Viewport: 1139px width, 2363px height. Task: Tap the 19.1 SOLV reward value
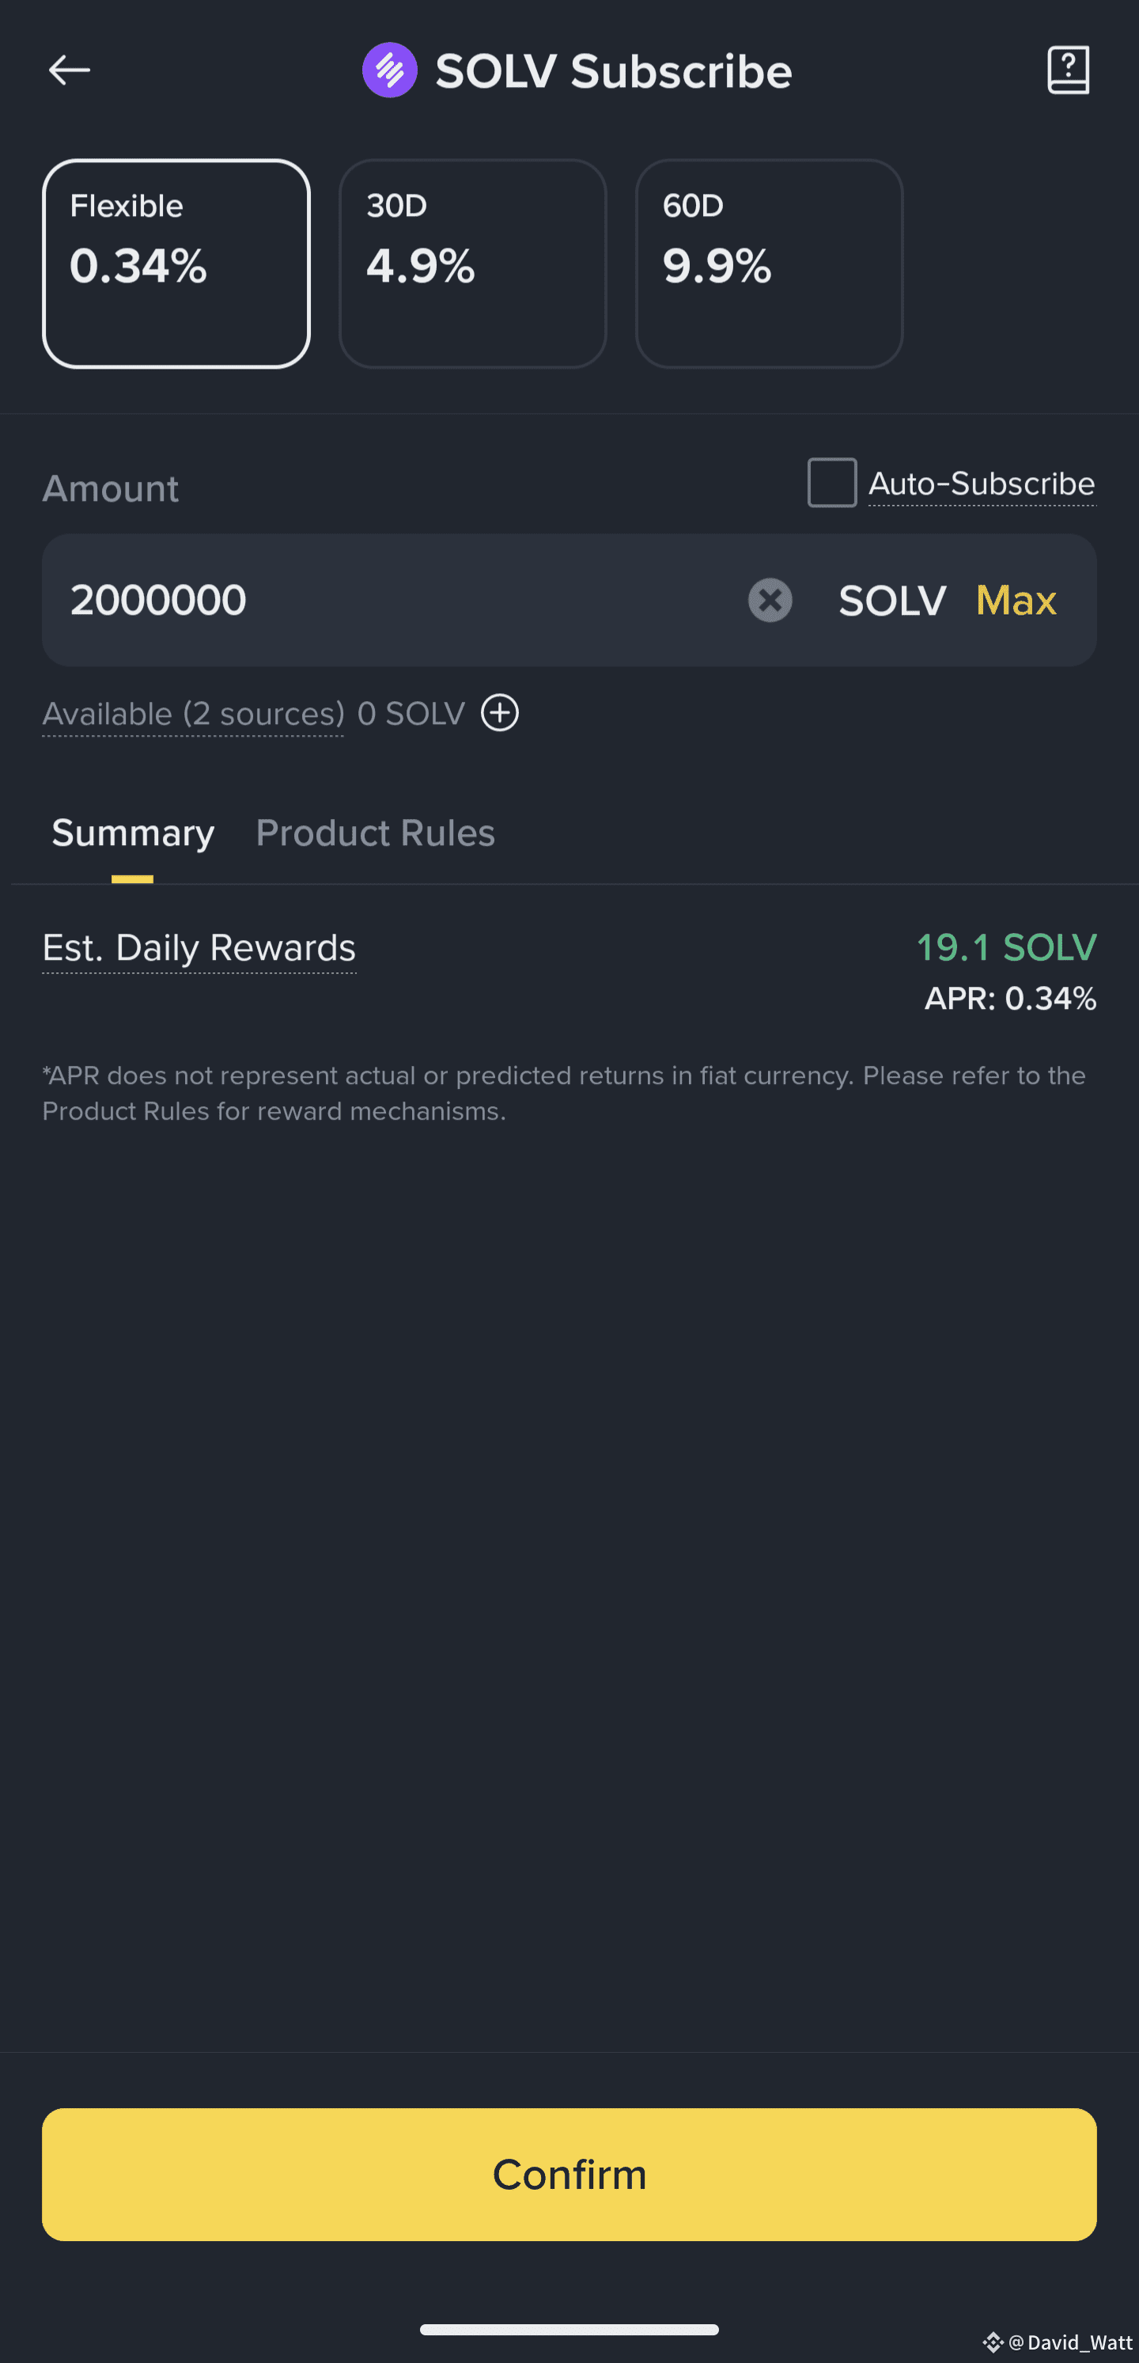(x=1006, y=947)
